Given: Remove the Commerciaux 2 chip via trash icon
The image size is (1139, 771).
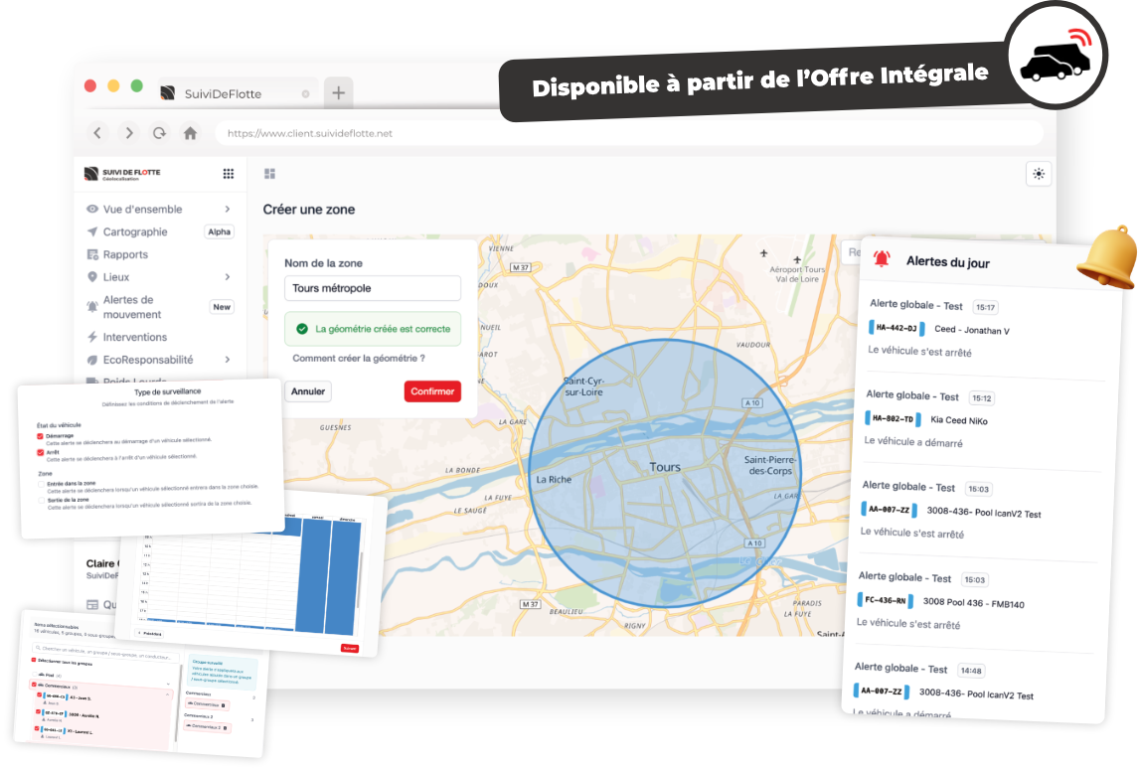Looking at the screenshot, I should [x=226, y=728].
